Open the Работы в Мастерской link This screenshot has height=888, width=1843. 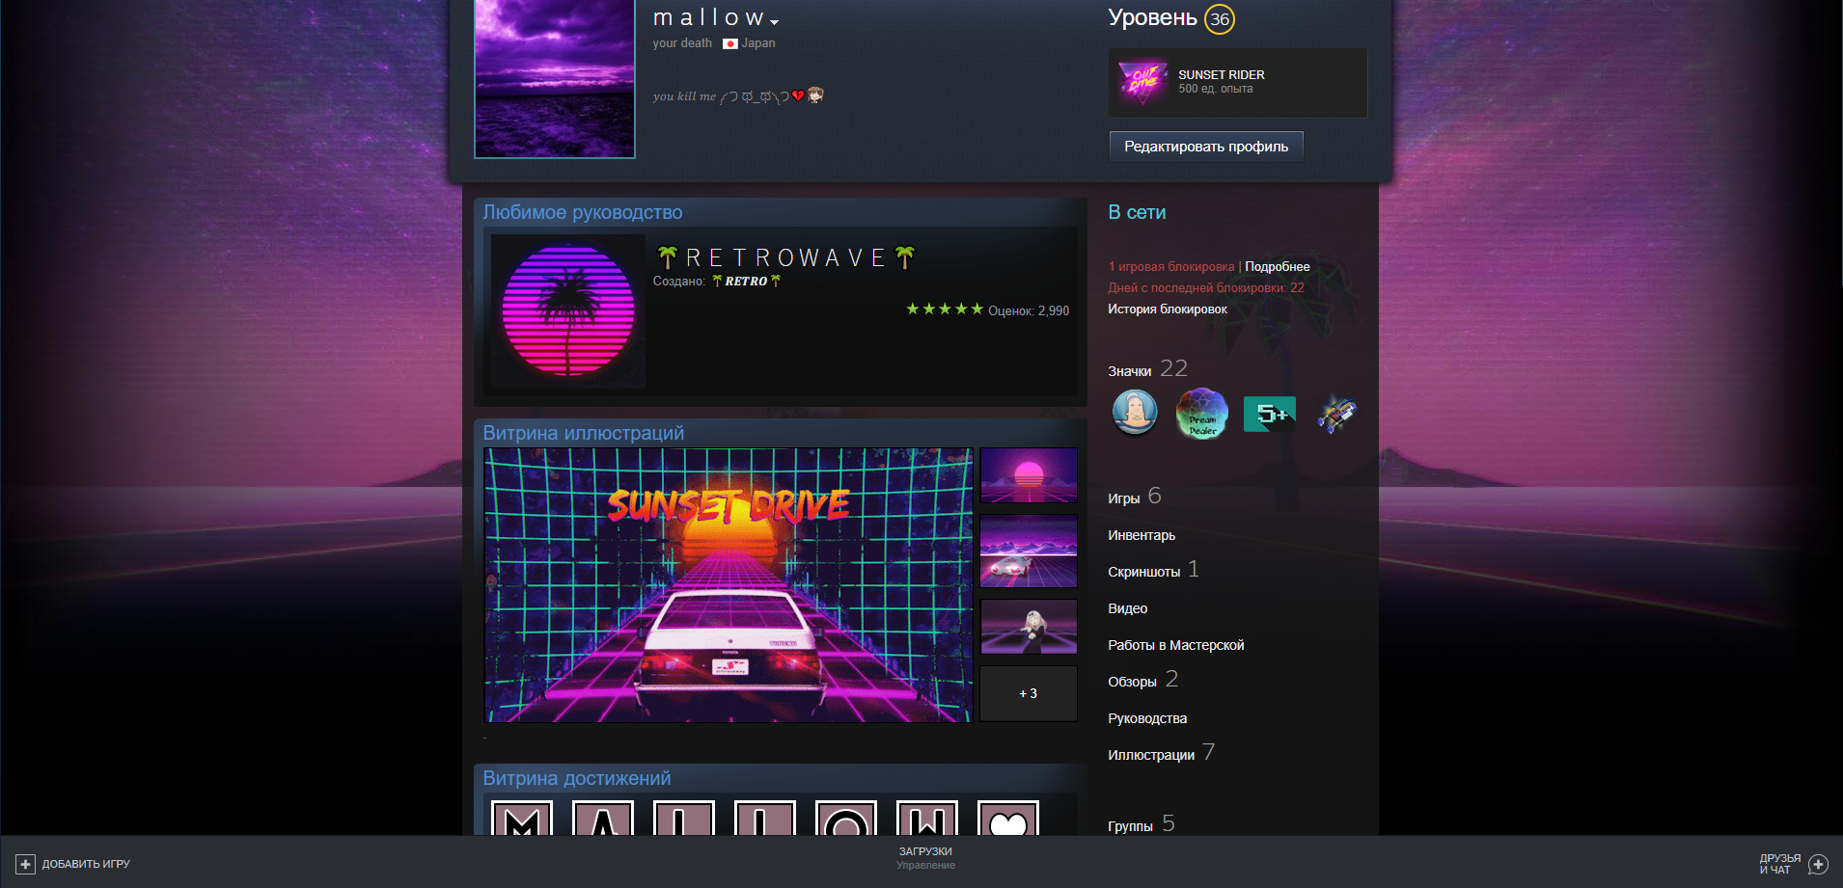point(1175,645)
